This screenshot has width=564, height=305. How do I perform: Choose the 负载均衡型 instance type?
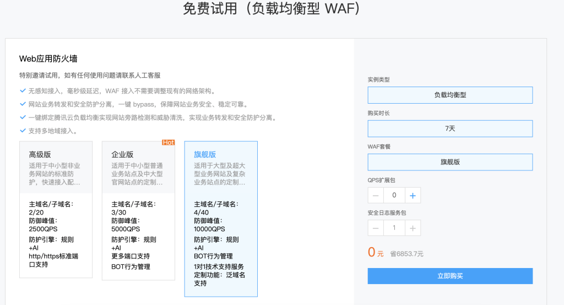[450, 95]
